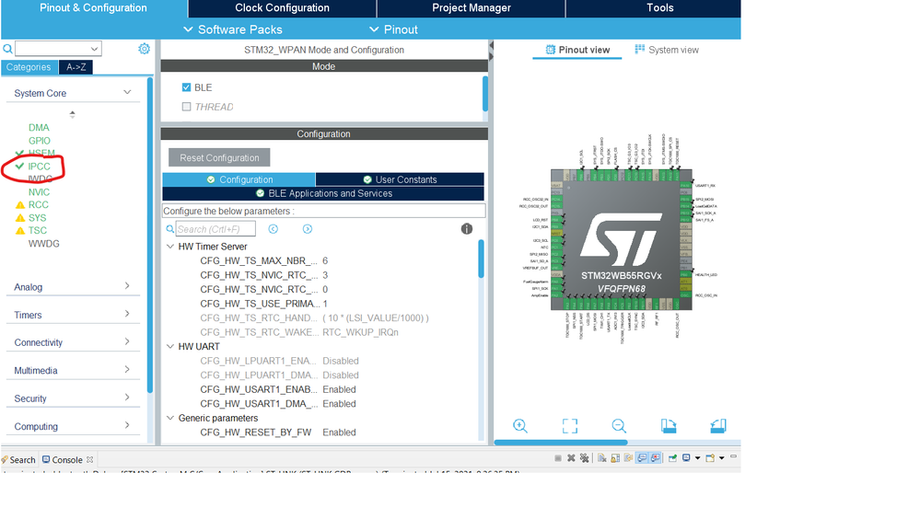The width and height of the screenshot is (920, 519).
Task: Open the Search view tab
Action: coord(18,460)
